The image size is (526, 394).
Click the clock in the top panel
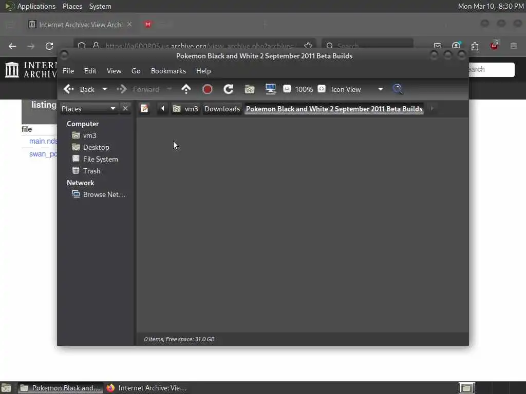(x=491, y=6)
